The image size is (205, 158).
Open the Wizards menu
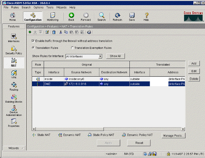point(61,8)
